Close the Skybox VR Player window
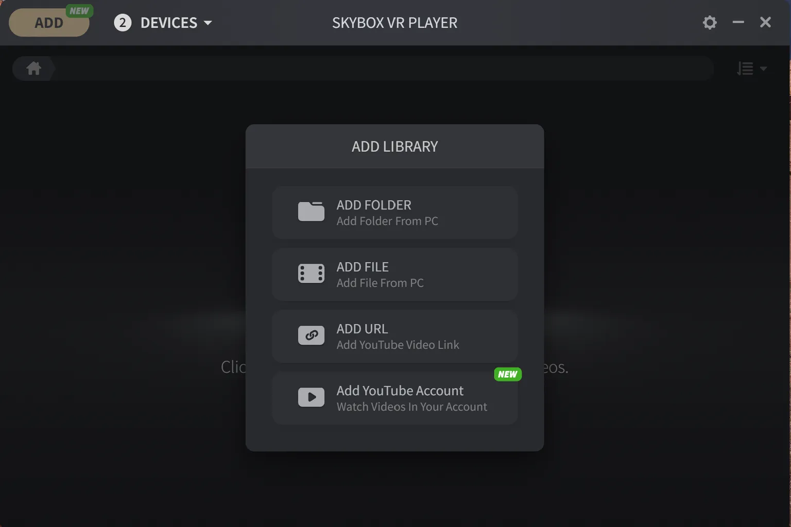This screenshot has width=791, height=527. pos(765,22)
